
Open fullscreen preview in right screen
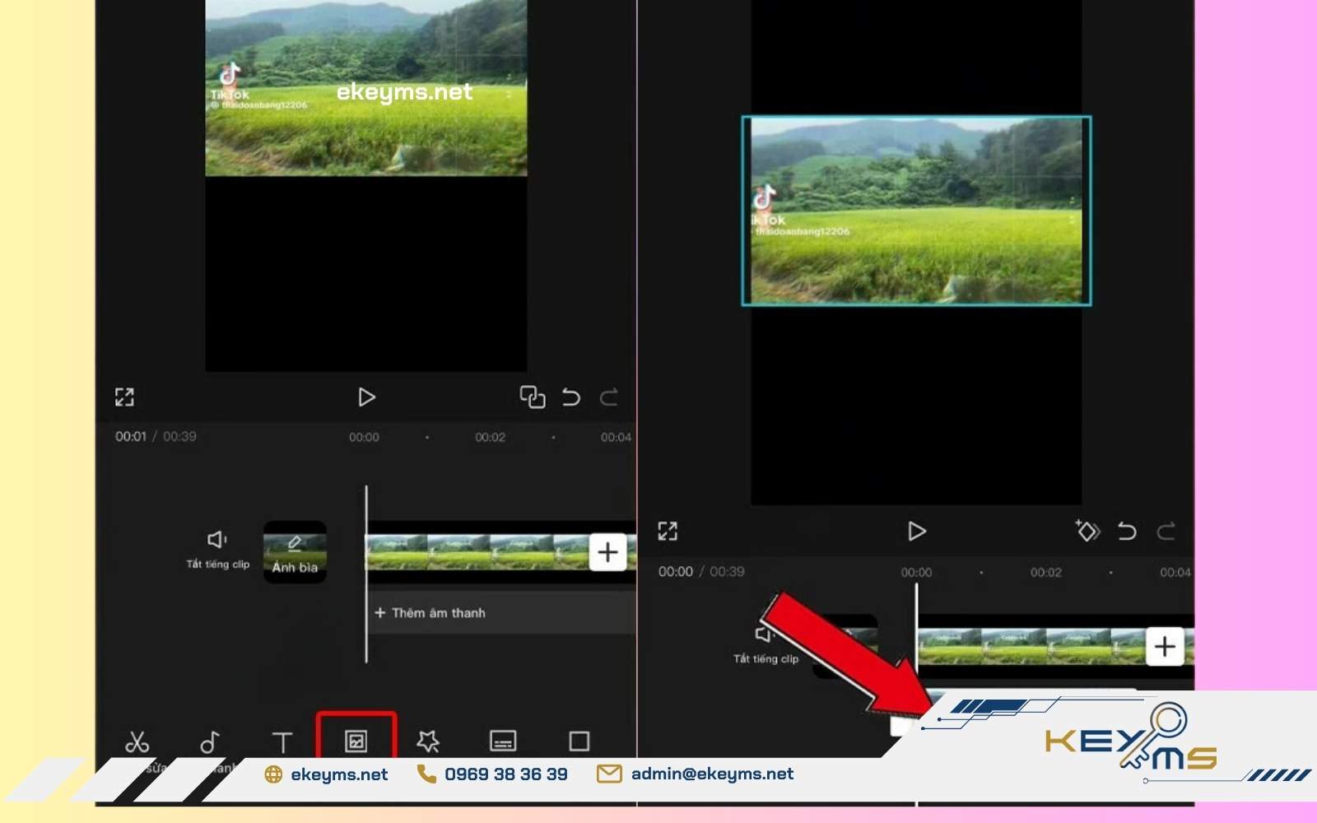pos(668,532)
